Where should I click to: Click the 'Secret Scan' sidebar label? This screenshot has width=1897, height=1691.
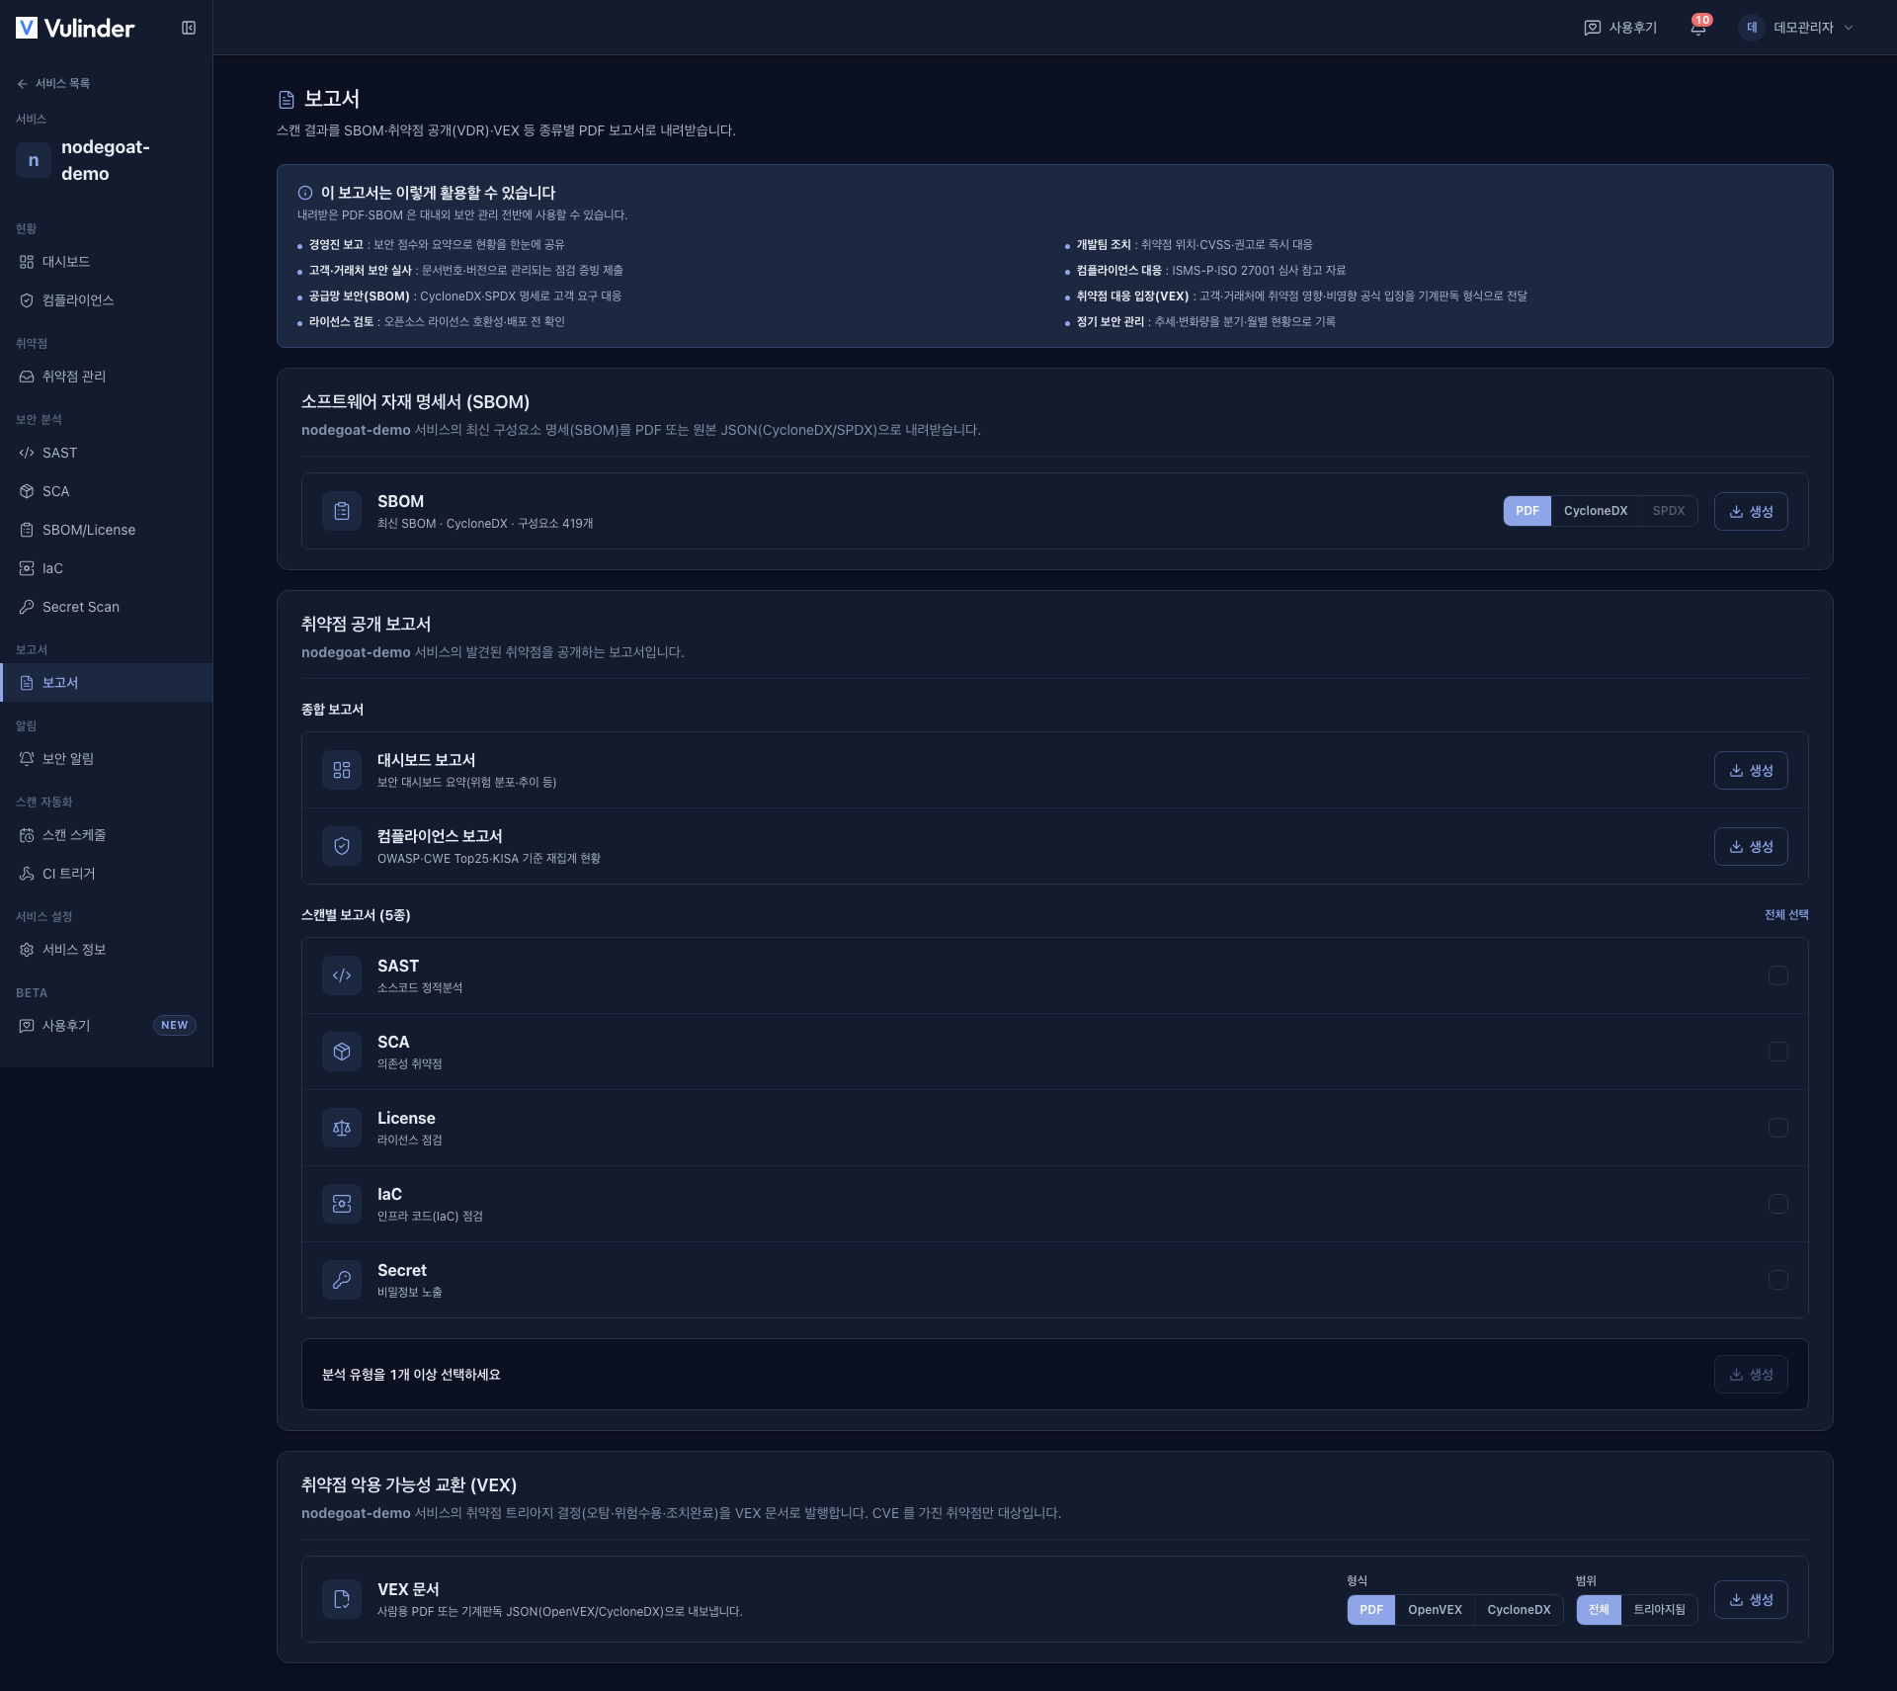81,607
